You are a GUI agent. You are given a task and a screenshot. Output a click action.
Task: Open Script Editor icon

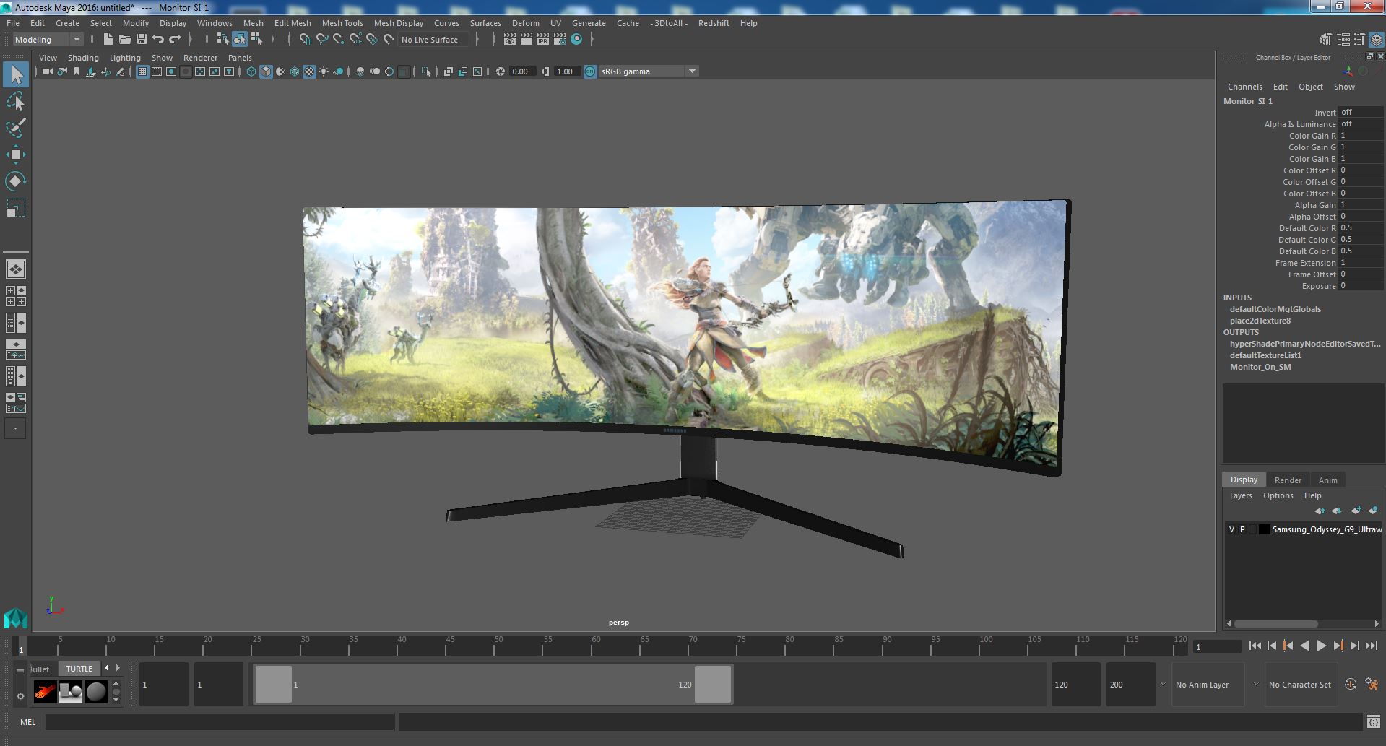1374,721
